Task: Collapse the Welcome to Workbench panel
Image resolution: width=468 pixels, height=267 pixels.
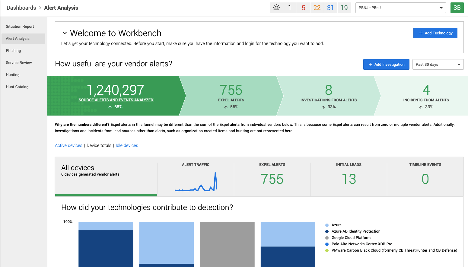Action: click(65, 33)
